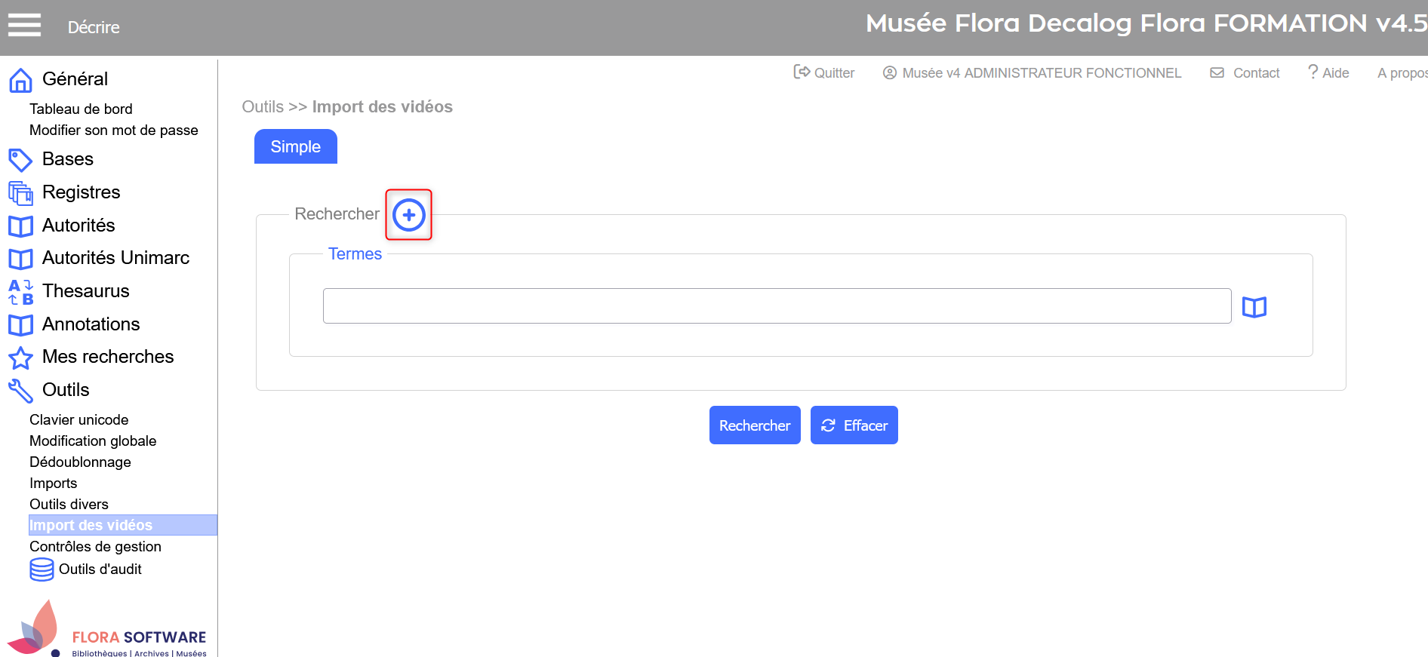Click the Bases tag icon
This screenshot has width=1428, height=657.
tap(20, 160)
